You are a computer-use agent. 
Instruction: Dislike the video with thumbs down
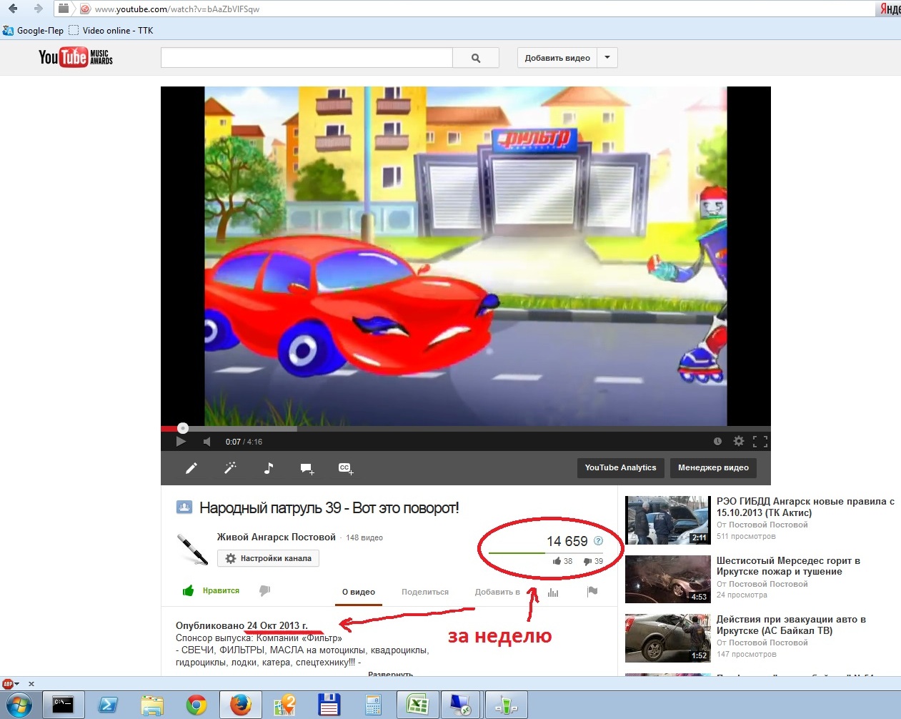[x=265, y=590]
